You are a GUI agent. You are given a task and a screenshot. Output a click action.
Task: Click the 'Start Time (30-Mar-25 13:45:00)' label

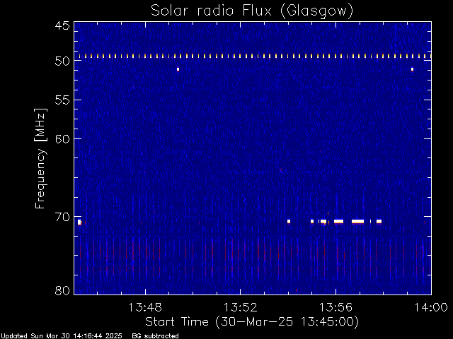click(x=252, y=322)
